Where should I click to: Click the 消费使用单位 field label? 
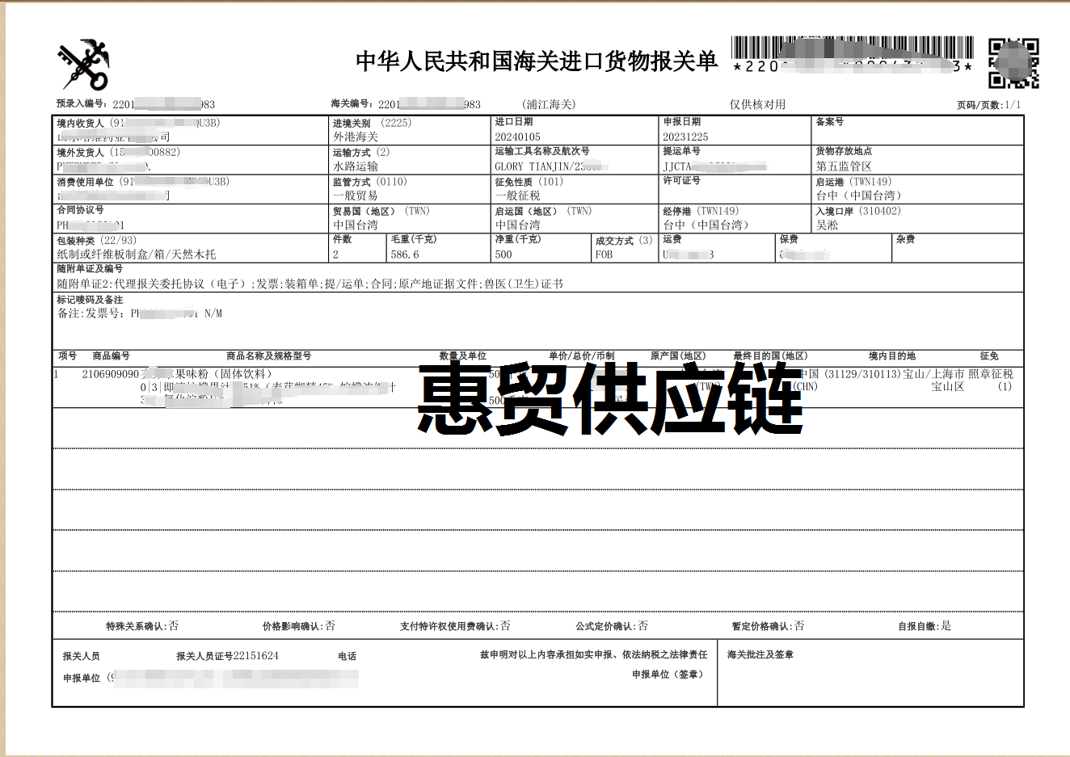point(85,182)
